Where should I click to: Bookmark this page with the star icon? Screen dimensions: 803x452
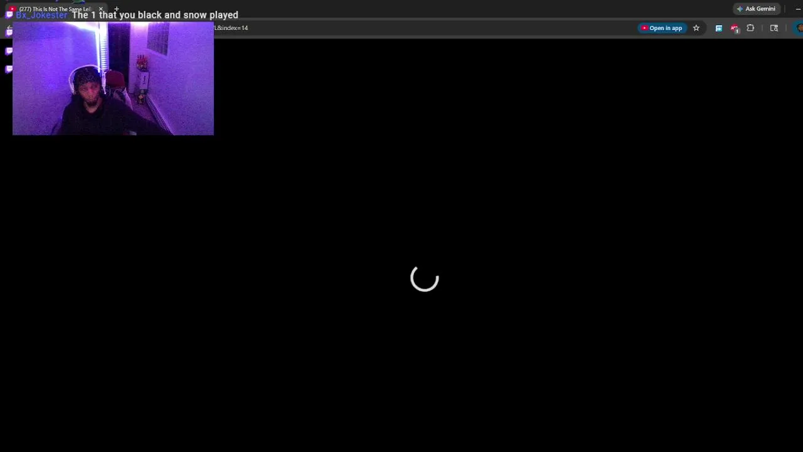[x=696, y=28]
